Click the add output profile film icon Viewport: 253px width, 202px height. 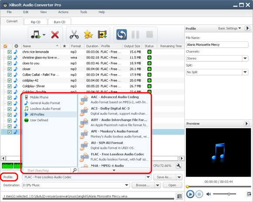click(103, 34)
